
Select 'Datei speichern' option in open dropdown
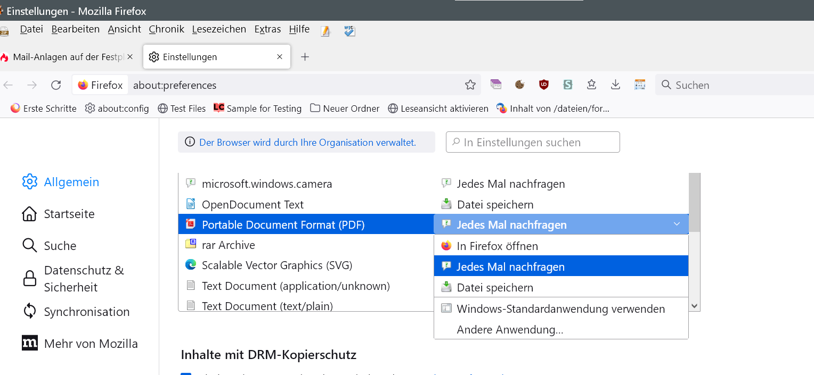[x=494, y=288]
